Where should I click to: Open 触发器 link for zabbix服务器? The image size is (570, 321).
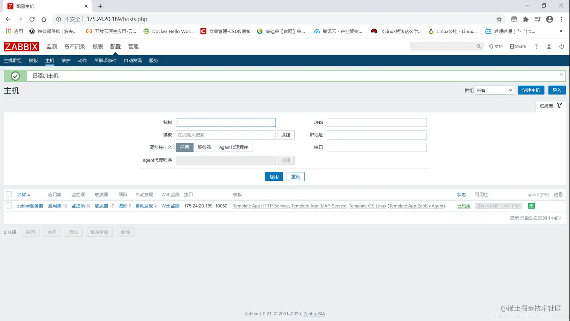[101, 206]
